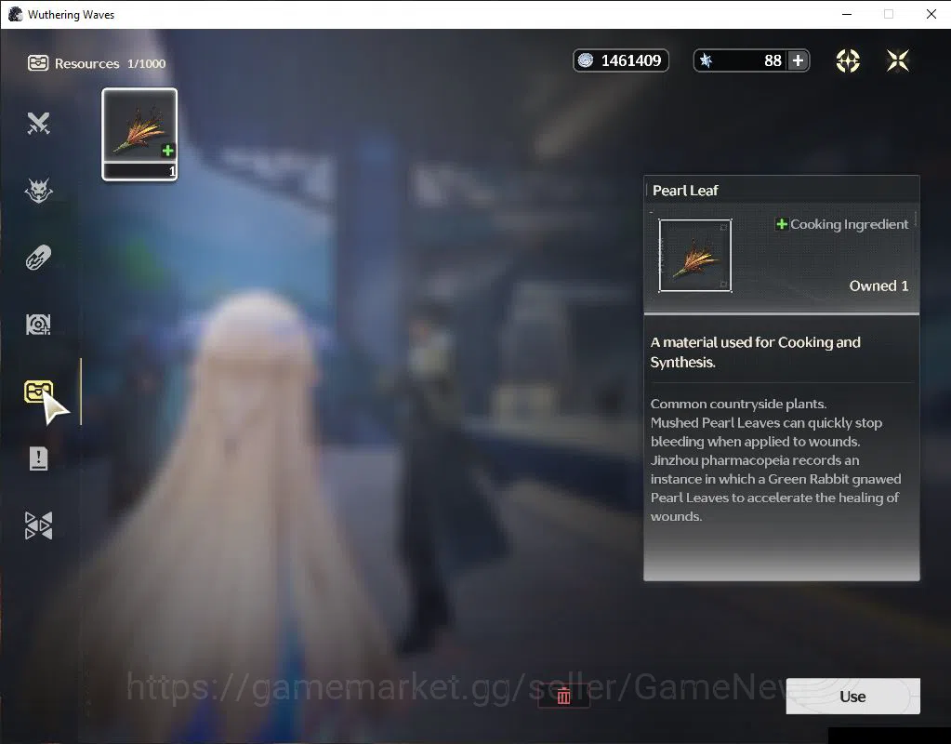Minimize the Wuthering Waves window

(847, 14)
